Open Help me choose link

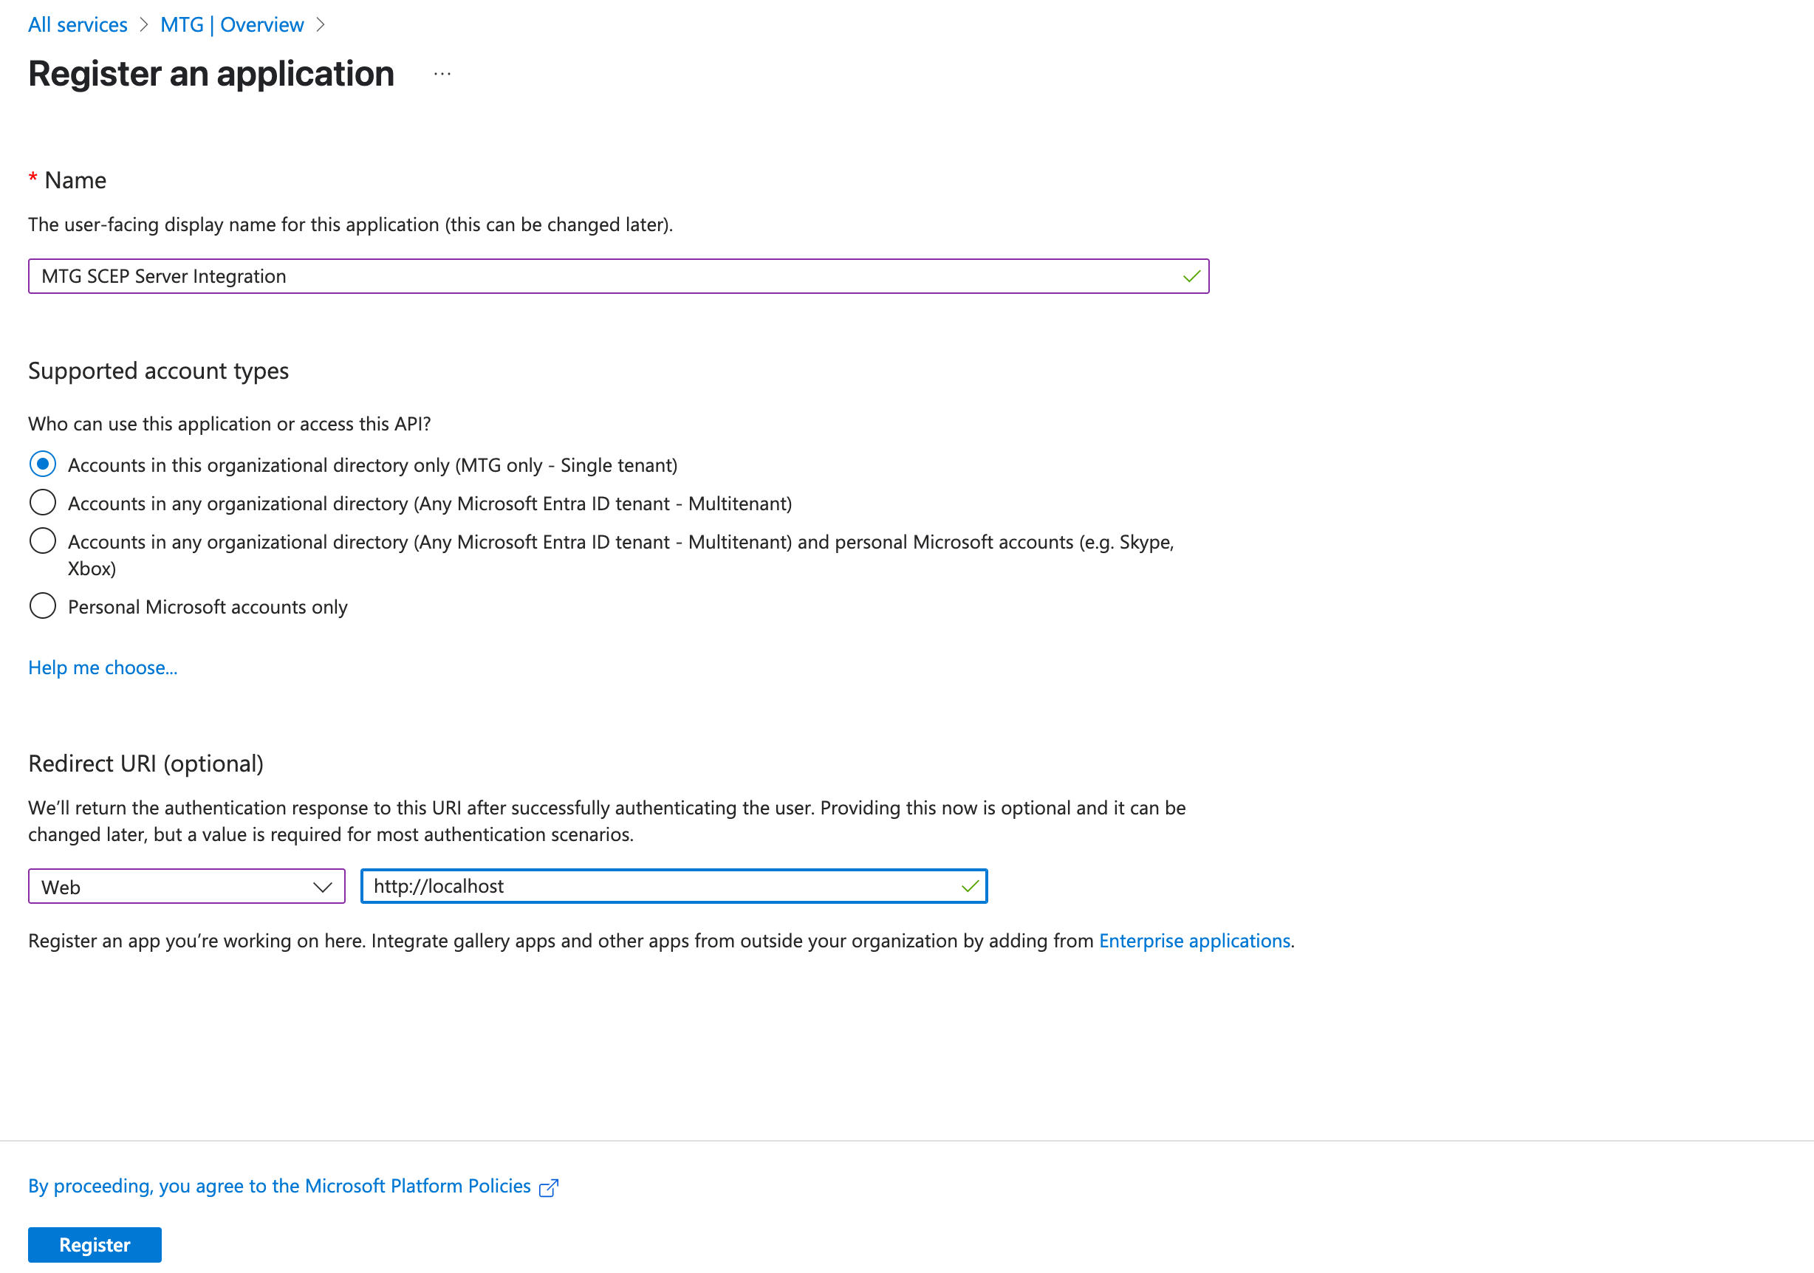coord(103,668)
